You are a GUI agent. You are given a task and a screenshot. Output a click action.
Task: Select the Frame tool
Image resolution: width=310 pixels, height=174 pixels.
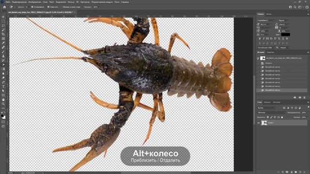[3, 39]
